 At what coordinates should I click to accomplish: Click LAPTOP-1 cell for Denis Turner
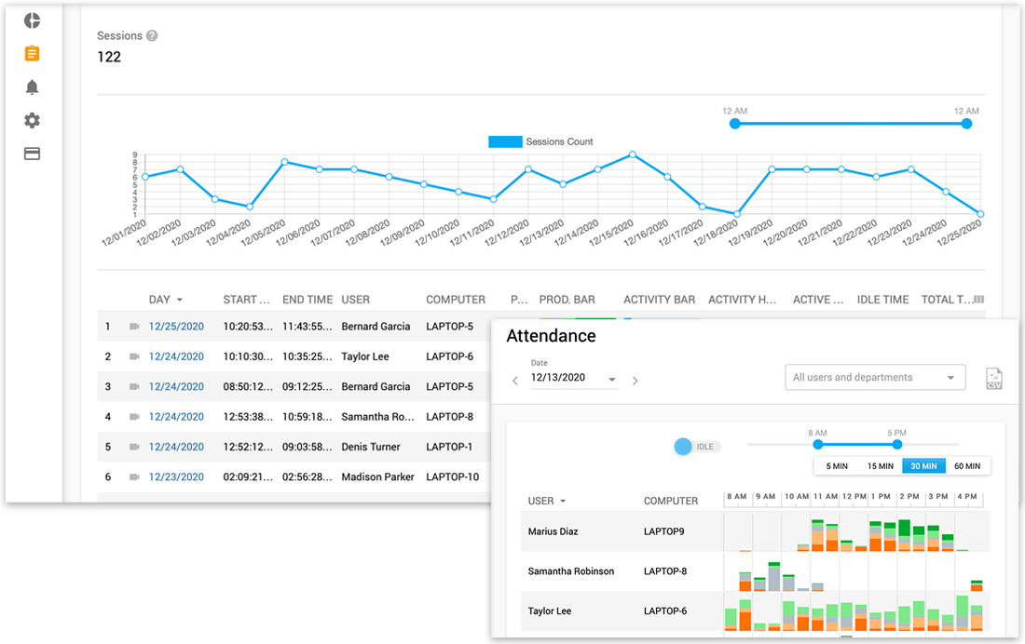coord(449,447)
